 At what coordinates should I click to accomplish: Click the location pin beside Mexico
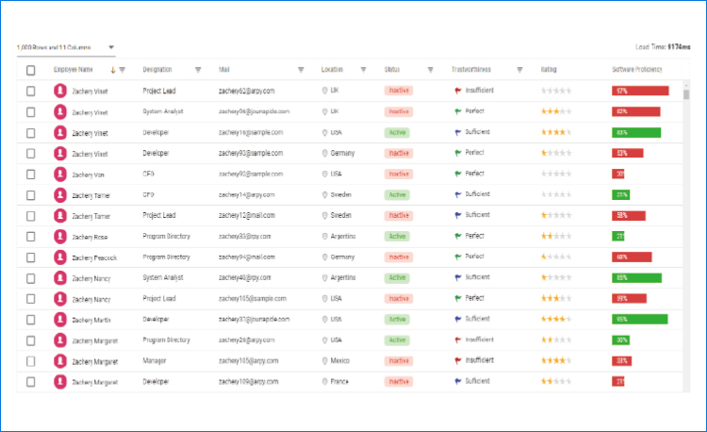[x=324, y=360]
